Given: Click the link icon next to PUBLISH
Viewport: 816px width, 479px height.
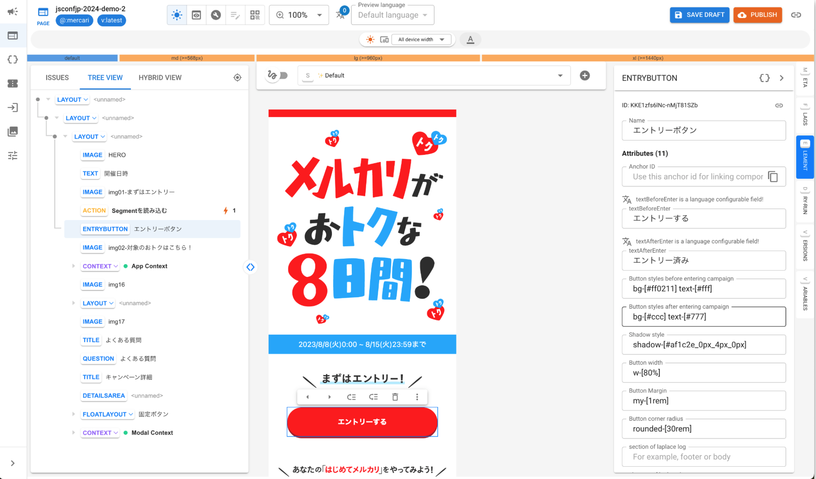Looking at the screenshot, I should click(x=796, y=15).
